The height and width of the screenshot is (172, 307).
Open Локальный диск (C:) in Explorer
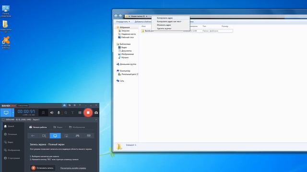pos(128,74)
